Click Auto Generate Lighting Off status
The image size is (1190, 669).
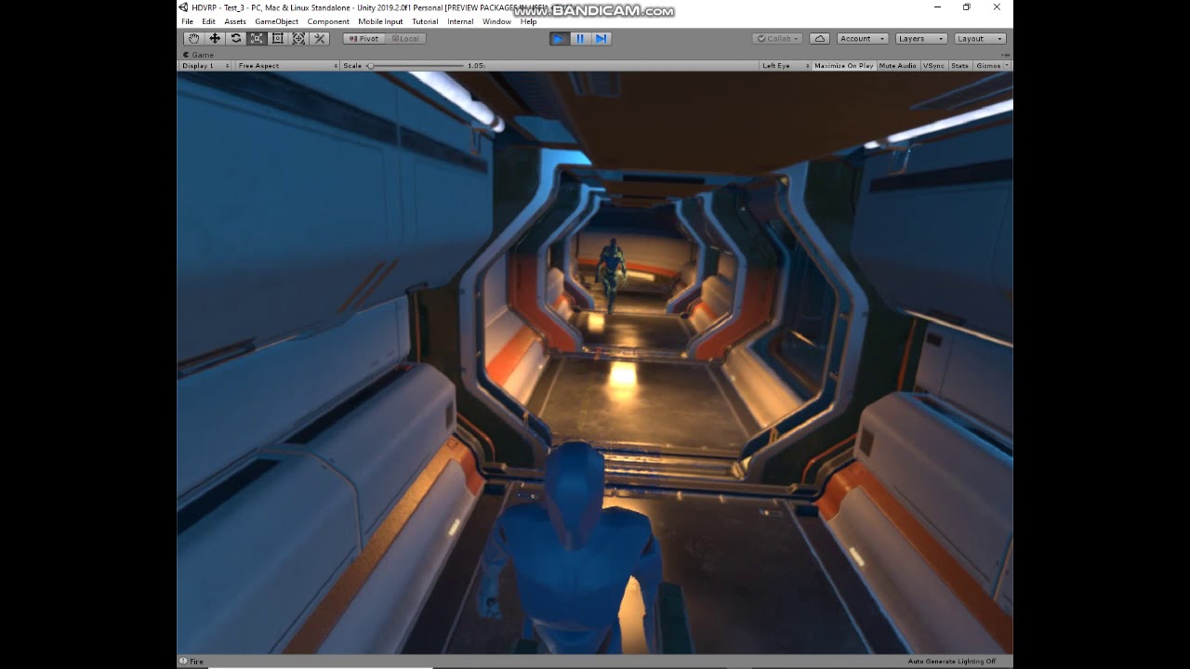[x=951, y=662]
